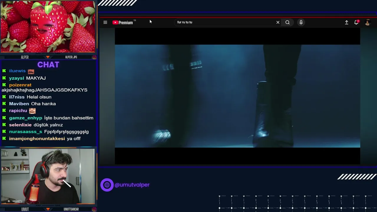The image size is (377, 212).
Task: Click the UMUT name label
Action: coord(25,209)
